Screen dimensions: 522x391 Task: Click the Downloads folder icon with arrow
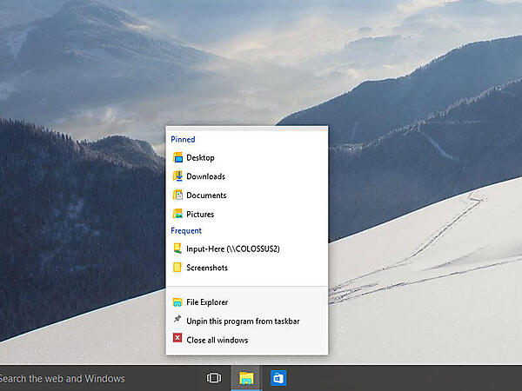click(177, 176)
